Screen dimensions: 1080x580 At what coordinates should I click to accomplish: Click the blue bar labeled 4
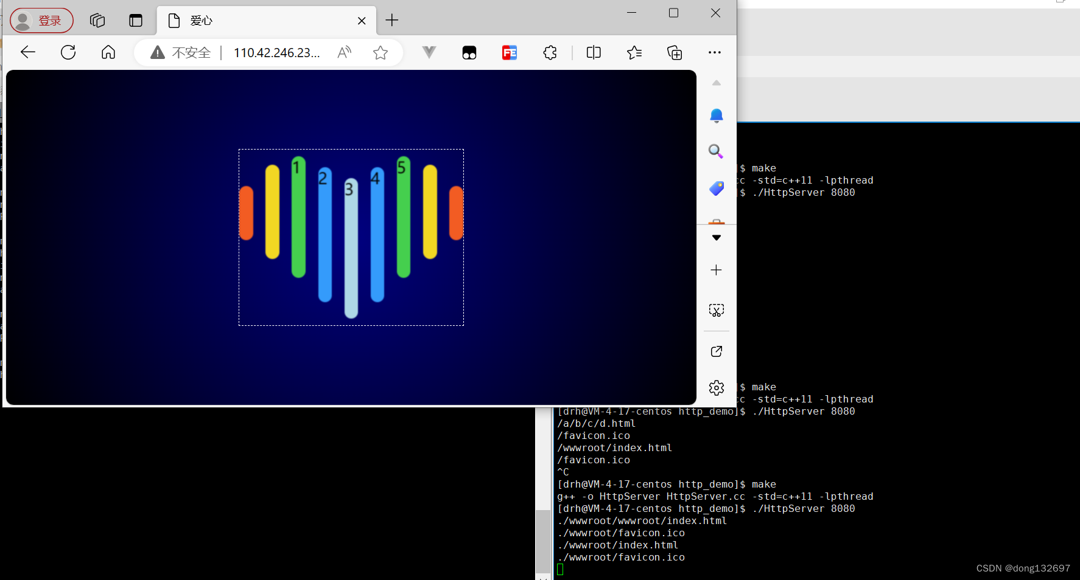[377, 235]
